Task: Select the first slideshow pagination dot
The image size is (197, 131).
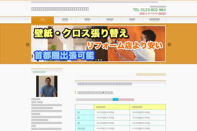Action: pos(96,60)
